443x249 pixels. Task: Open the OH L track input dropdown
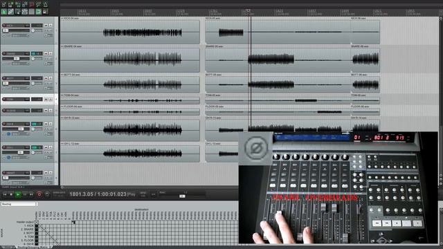(20, 158)
